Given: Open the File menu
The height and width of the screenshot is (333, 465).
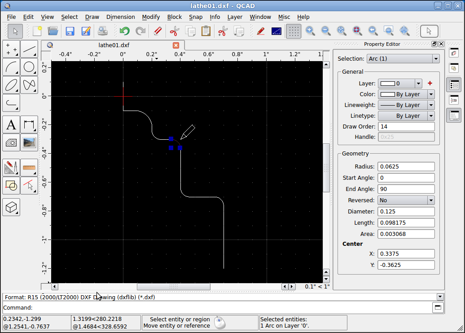Looking at the screenshot, I should [x=11, y=17].
